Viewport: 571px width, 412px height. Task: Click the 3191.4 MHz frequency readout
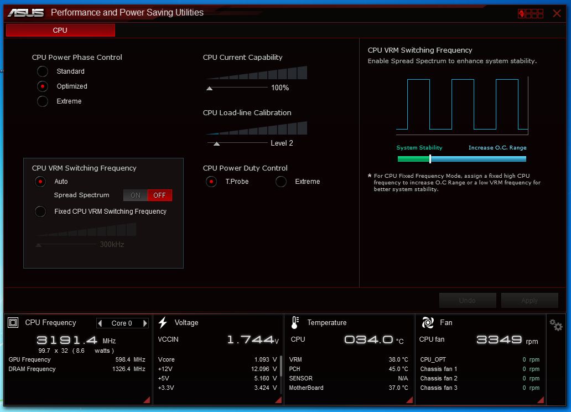click(x=76, y=340)
